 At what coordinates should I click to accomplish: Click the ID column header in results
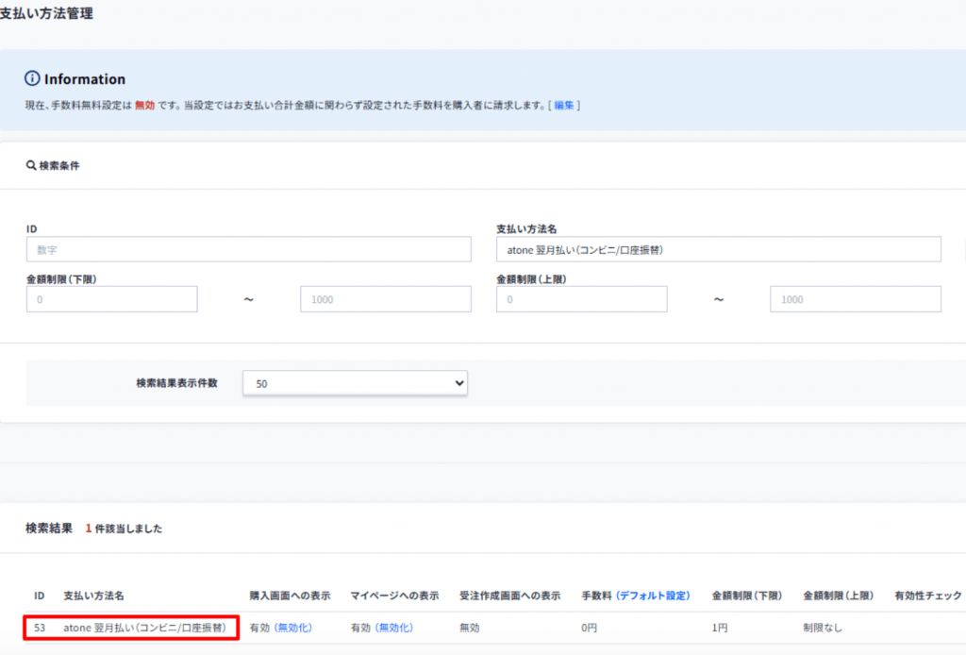point(40,596)
